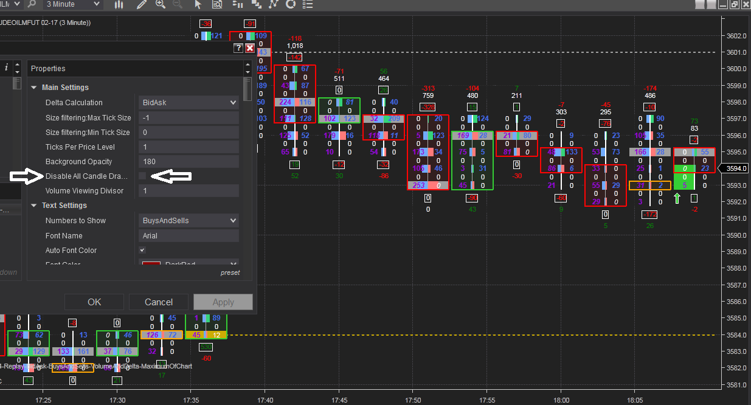
Task: Click the properties grid vertical scrollbar
Action: (247, 89)
